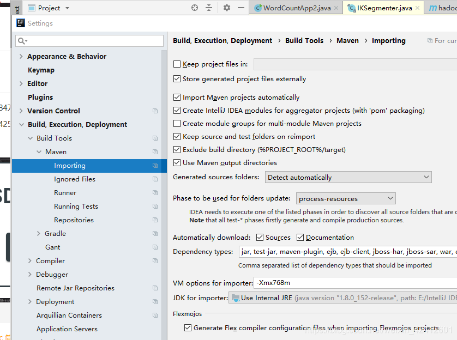The width and height of the screenshot is (457, 340).
Task: Click 'Maven' breadcrumb link
Action: click(347, 41)
